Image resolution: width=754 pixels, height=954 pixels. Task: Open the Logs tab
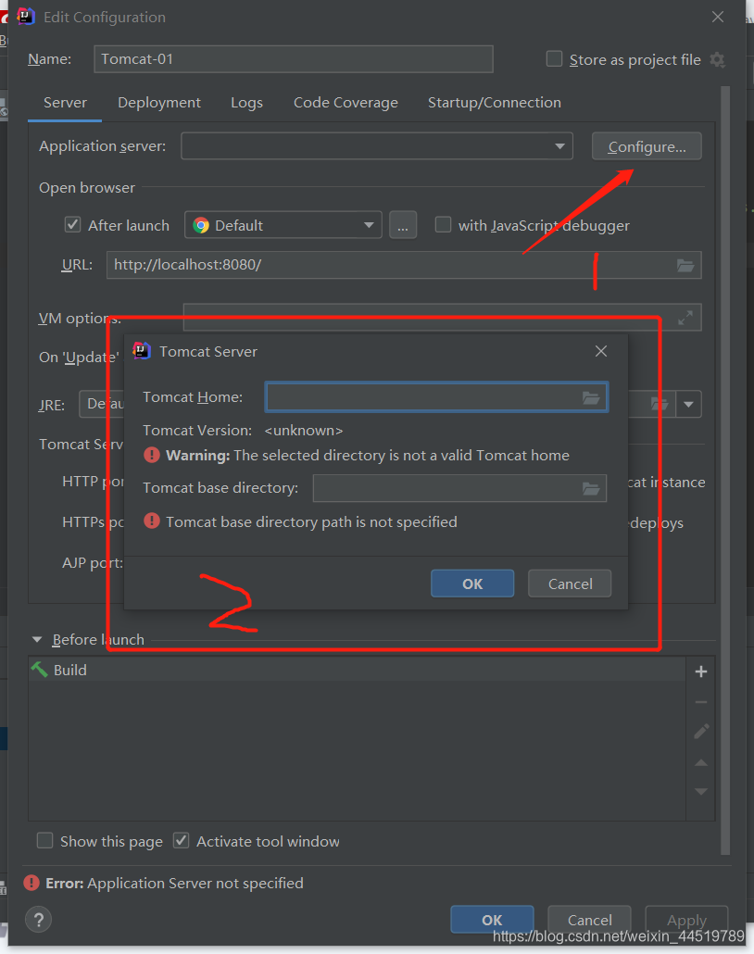coord(246,102)
